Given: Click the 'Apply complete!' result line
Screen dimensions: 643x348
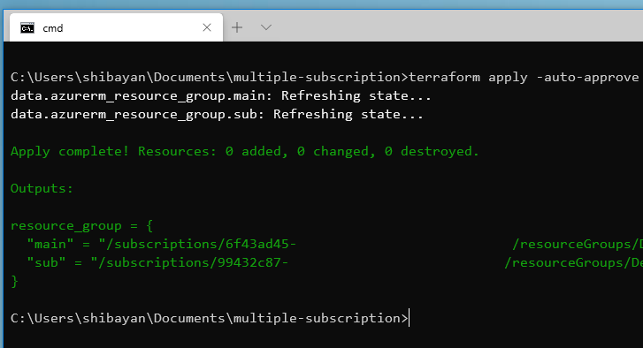Looking at the screenshot, I should coord(245,152).
